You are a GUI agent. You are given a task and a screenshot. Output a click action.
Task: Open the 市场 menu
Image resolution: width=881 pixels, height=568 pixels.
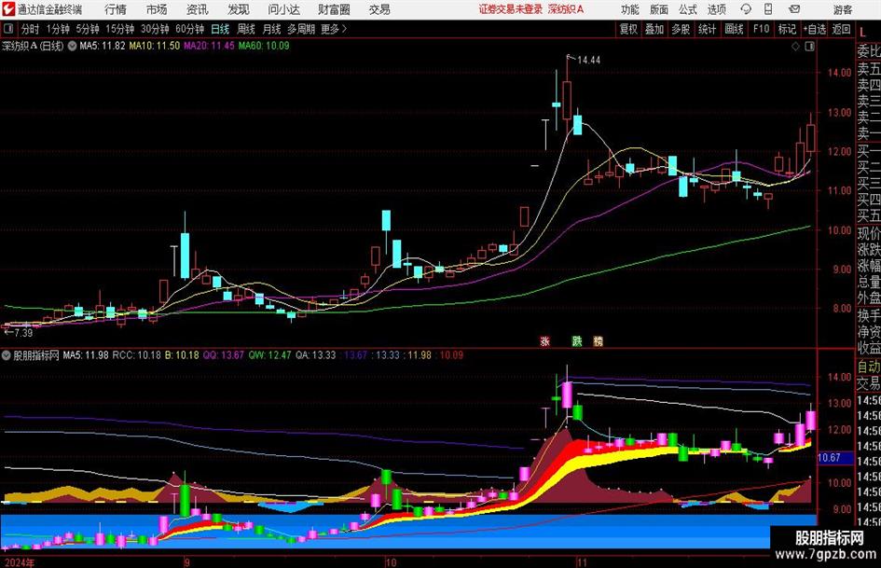[x=157, y=9]
